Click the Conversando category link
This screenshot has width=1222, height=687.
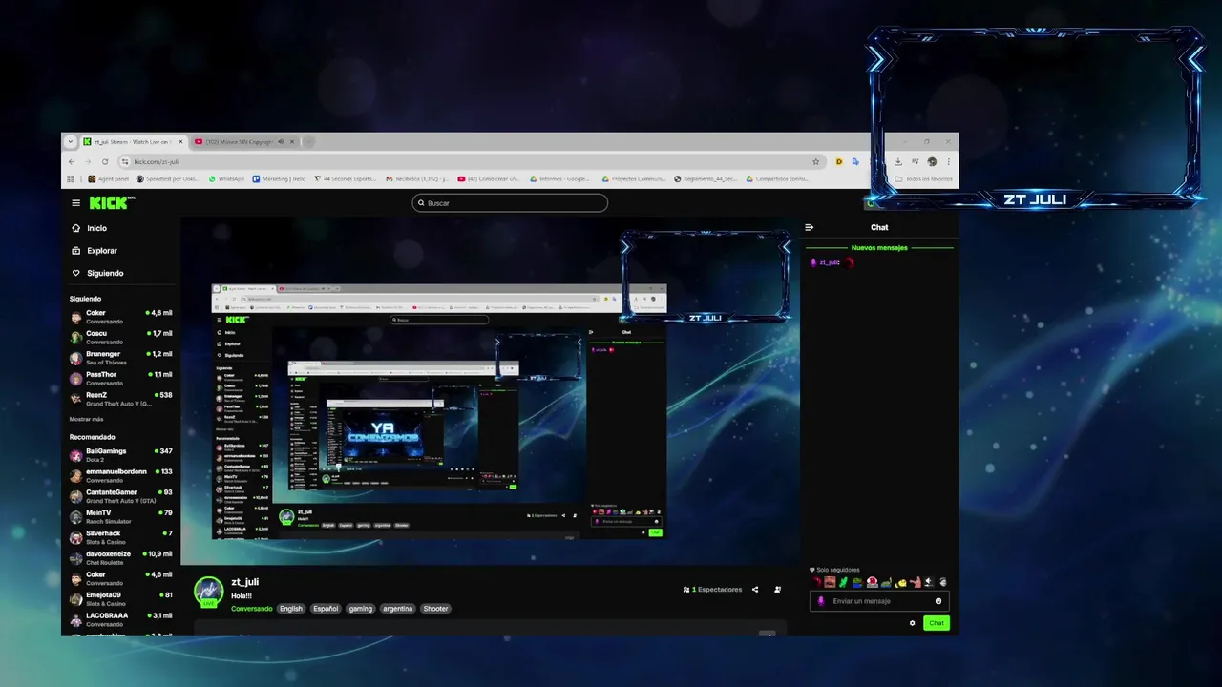[251, 609]
